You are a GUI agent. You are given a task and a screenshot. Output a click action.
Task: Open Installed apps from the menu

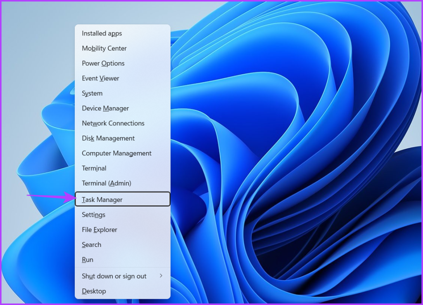(122, 33)
